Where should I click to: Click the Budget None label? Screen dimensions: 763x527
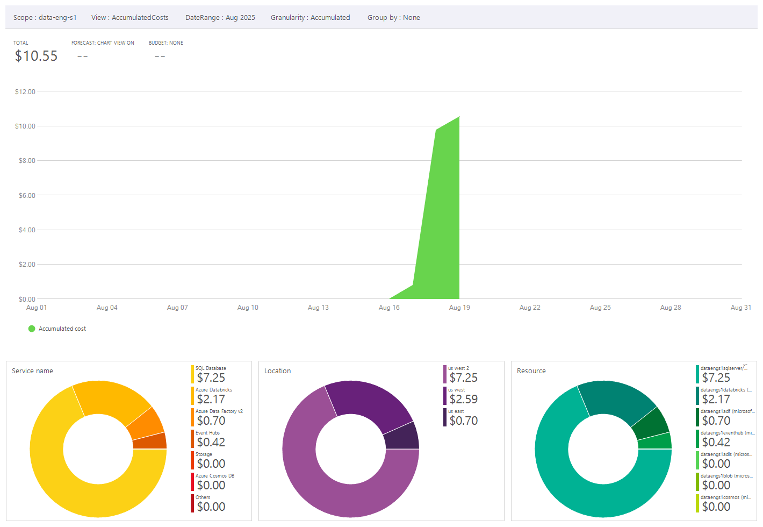tap(166, 43)
